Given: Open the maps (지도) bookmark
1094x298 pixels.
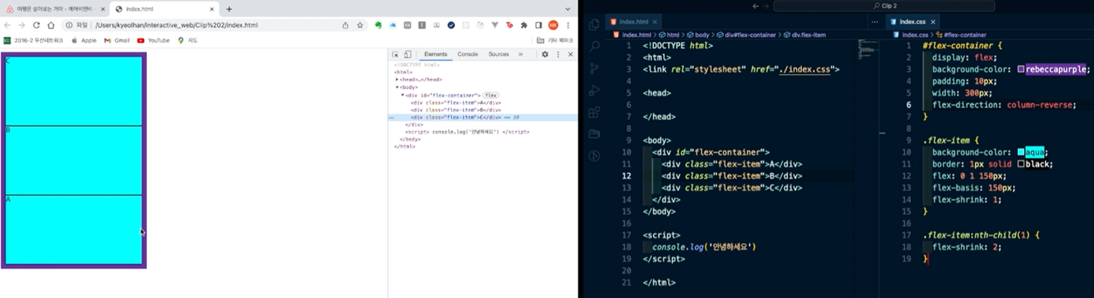Looking at the screenshot, I should pyautogui.click(x=187, y=40).
